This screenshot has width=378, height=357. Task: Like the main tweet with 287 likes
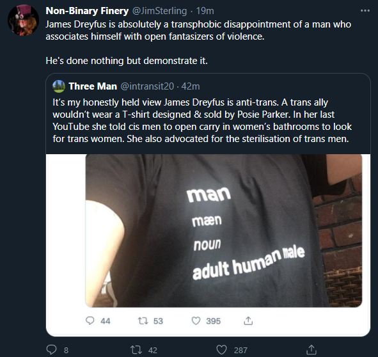222,349
